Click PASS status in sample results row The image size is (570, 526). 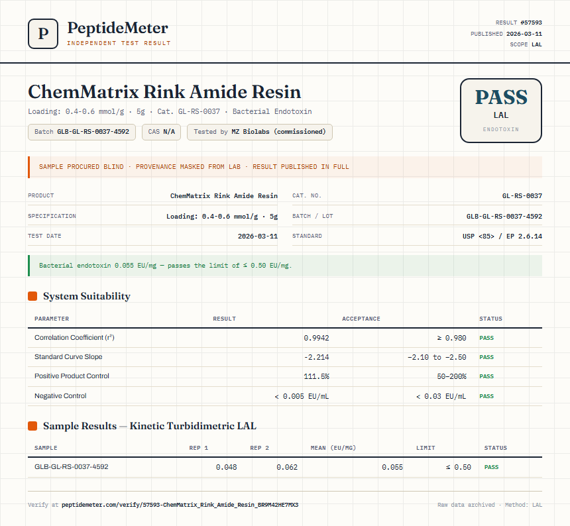pos(492,467)
